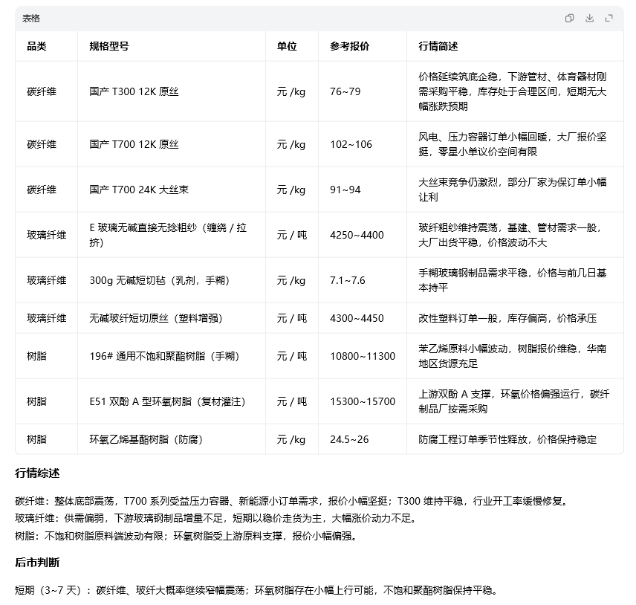Click the price cell 24.5~26
The image size is (636, 605).
(x=349, y=439)
